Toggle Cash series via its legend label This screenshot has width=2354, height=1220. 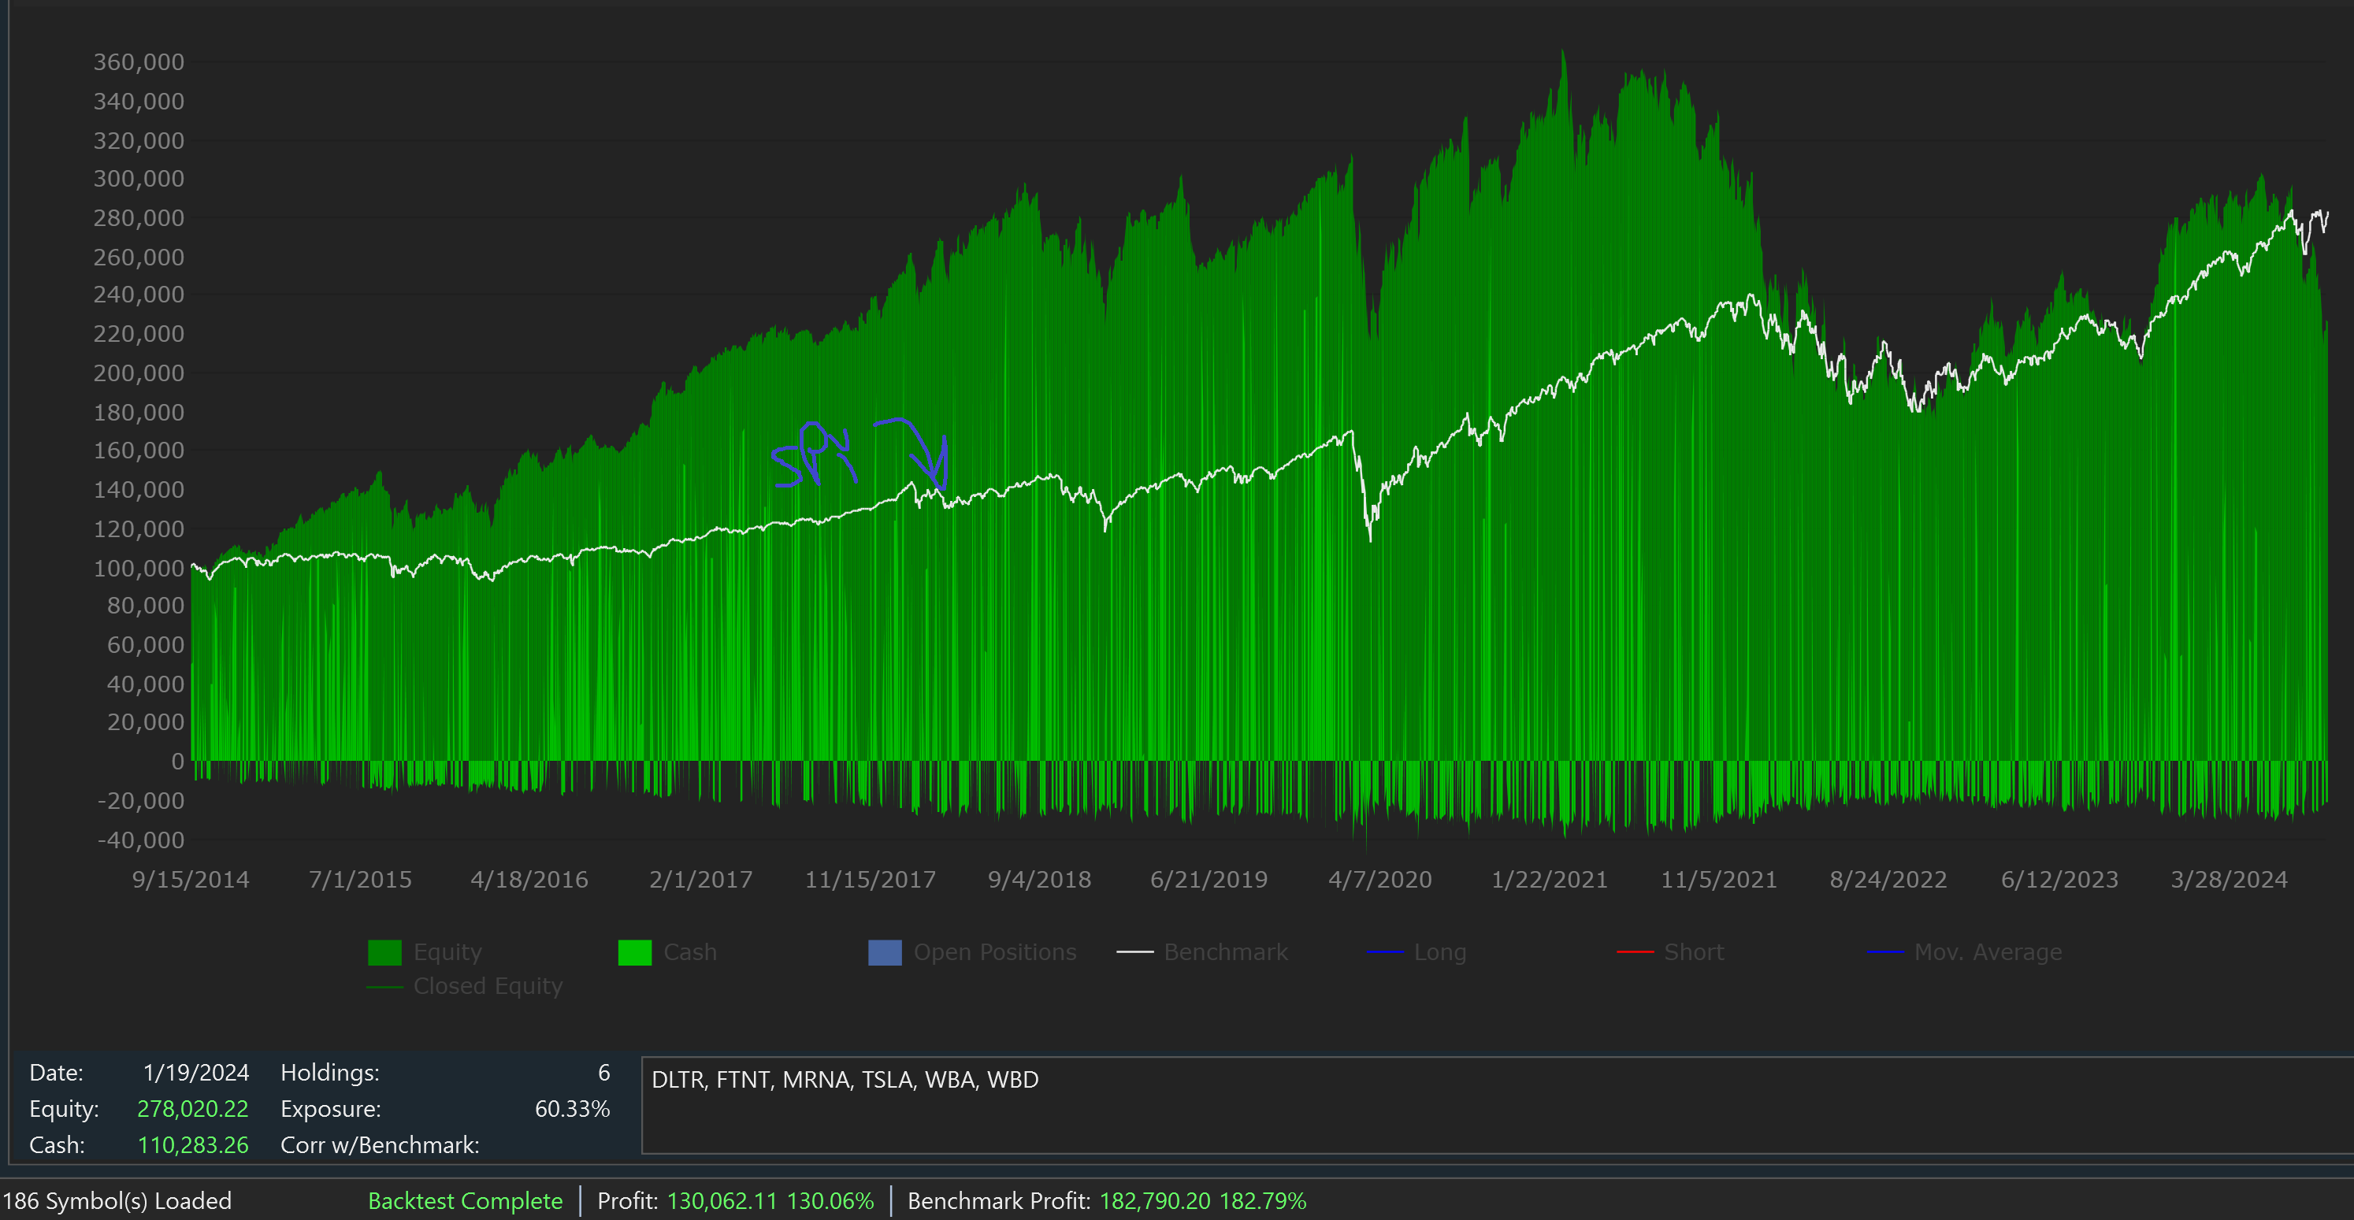(690, 952)
